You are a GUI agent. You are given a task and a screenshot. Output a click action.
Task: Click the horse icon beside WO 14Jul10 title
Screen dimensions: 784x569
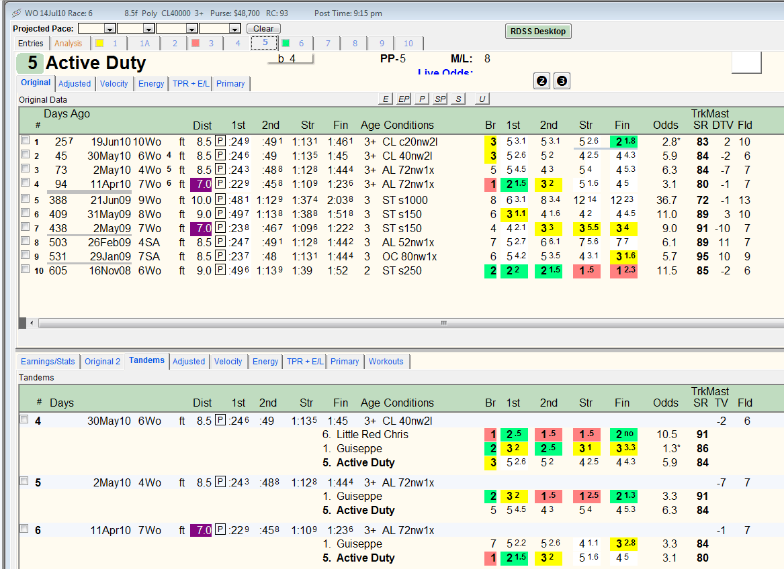[17, 13]
